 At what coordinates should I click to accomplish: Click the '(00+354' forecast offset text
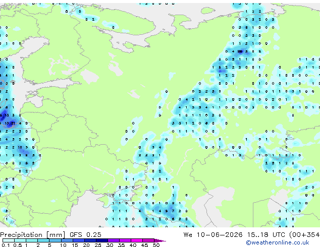304,235
